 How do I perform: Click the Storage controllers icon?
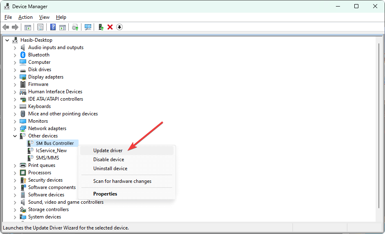[x=23, y=209]
